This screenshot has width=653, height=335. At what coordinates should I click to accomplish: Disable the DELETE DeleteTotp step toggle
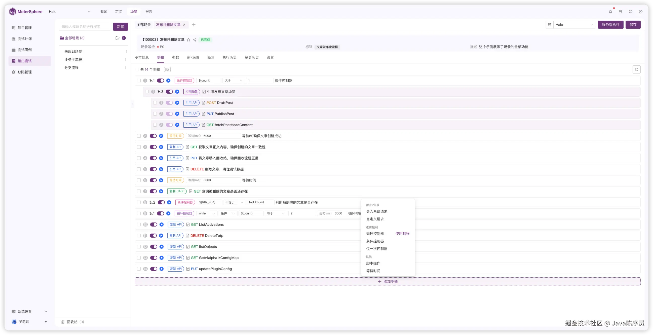(153, 236)
